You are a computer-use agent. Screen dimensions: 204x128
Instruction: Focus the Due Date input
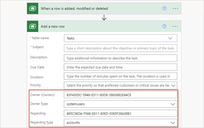point(120,67)
